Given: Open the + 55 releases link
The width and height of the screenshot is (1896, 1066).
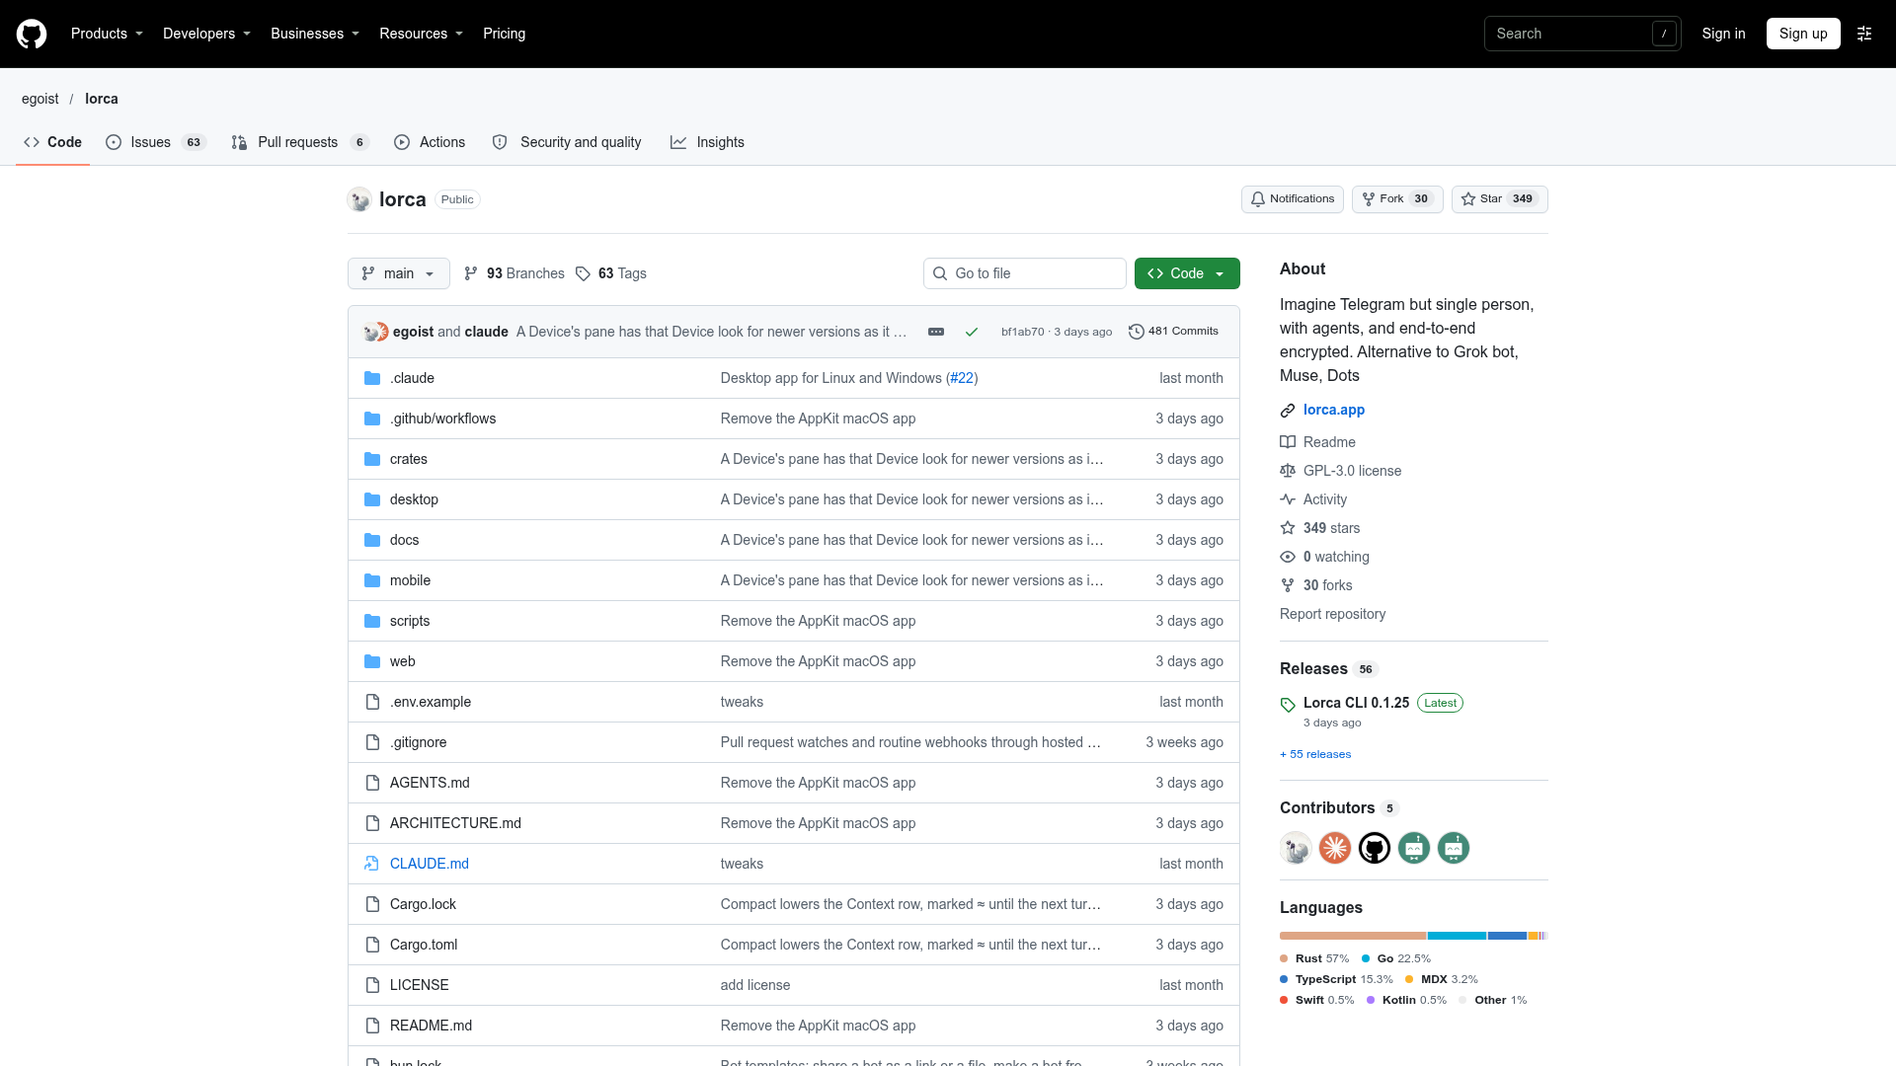Looking at the screenshot, I should coord(1315,754).
